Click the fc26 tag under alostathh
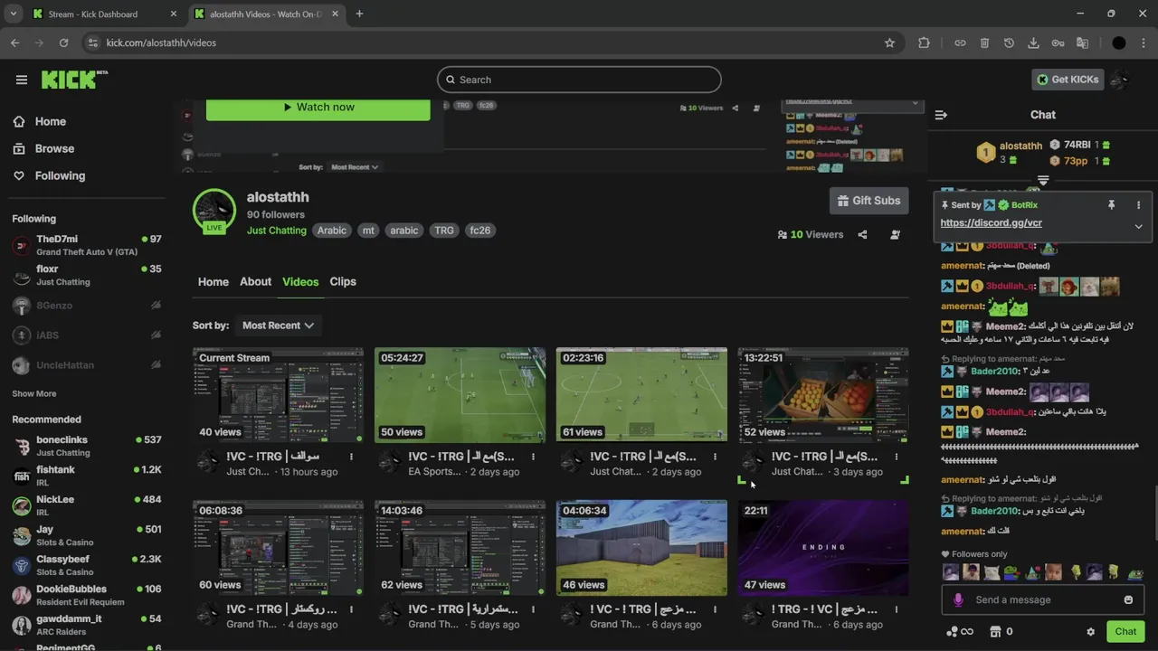This screenshot has width=1158, height=651. click(480, 231)
